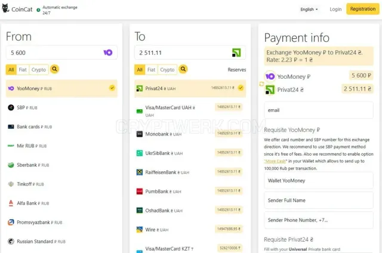
Task: Click the "Rate: 2.23 ₽ = 1 ₴" text
Action: (289, 60)
